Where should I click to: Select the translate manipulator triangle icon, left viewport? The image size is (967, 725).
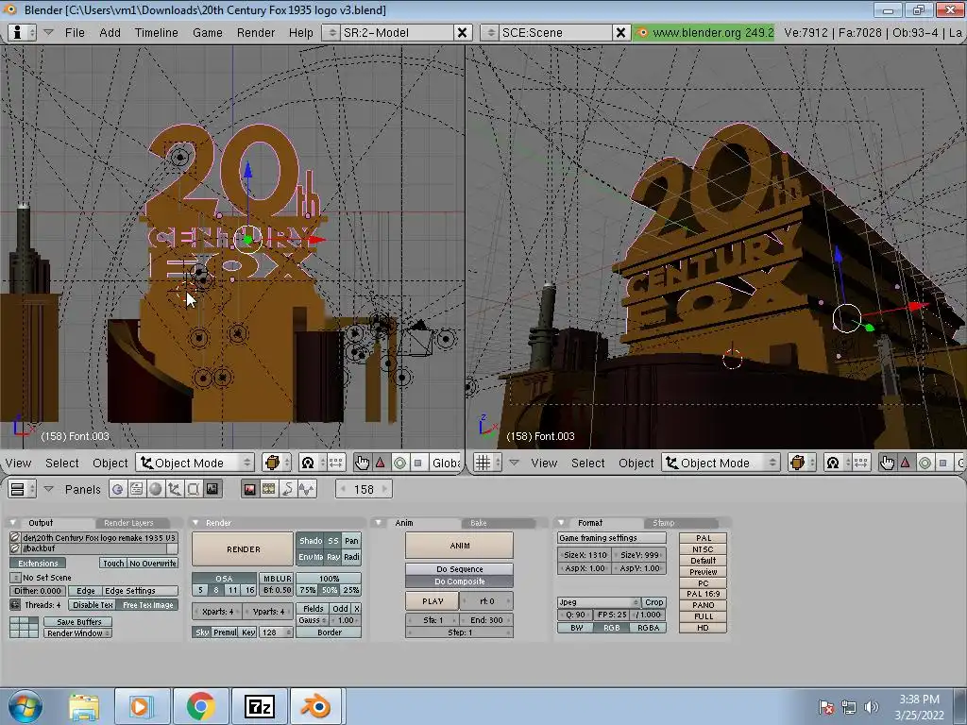tap(381, 463)
